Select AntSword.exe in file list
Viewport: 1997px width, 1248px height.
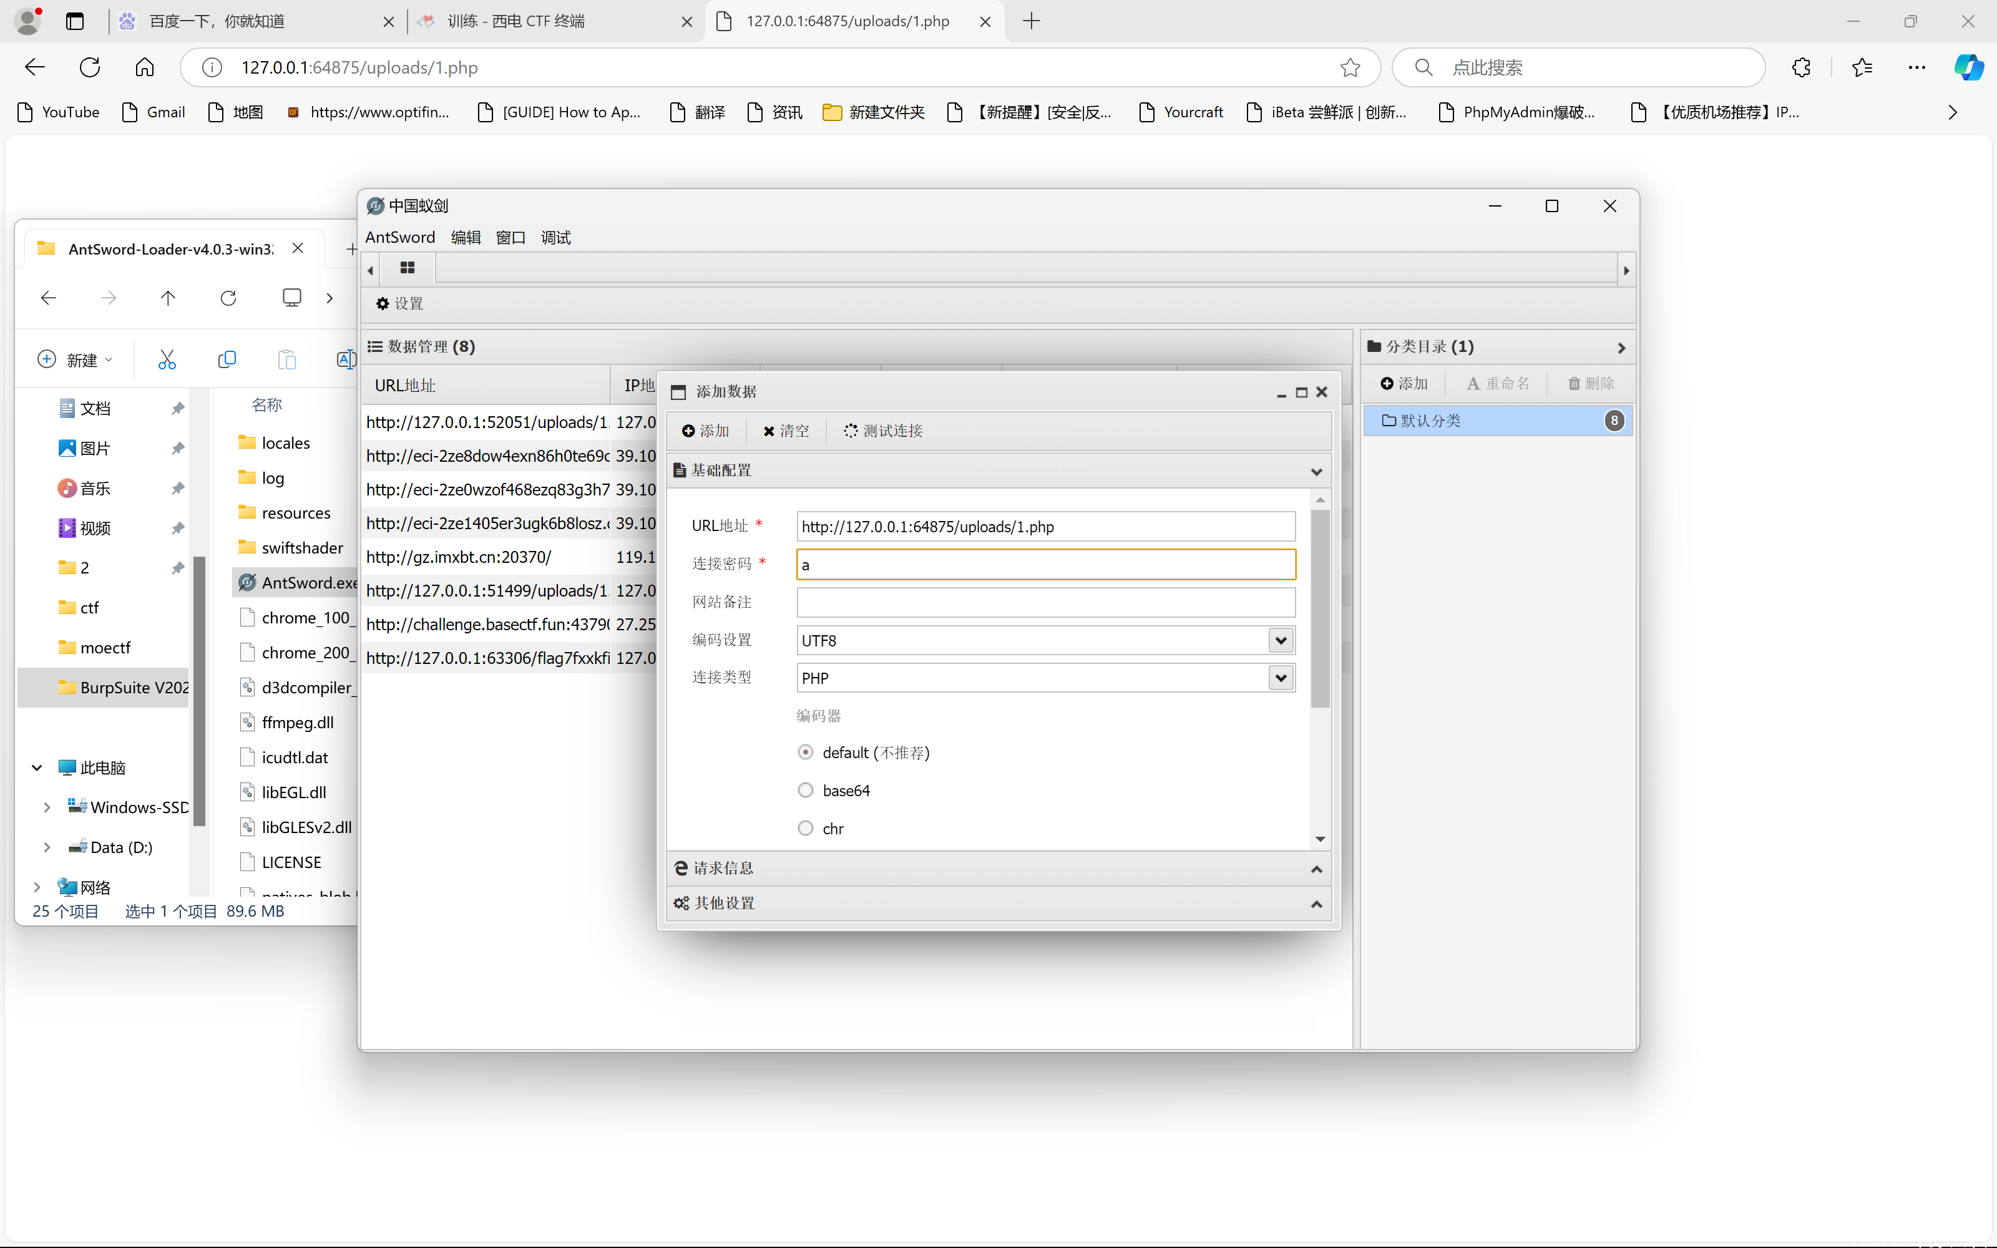point(295,583)
